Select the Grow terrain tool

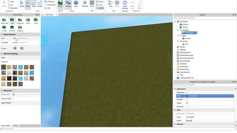[36, 21]
